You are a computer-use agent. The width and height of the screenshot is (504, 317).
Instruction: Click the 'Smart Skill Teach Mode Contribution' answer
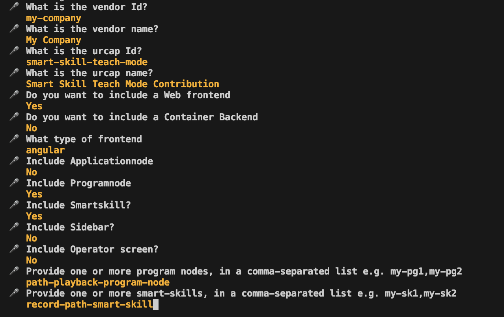(123, 84)
